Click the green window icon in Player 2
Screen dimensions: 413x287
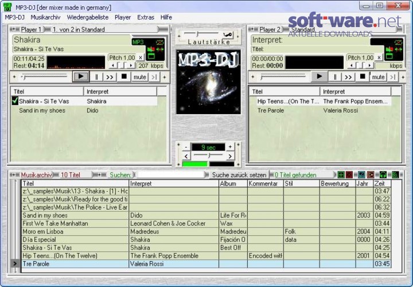coord(389,56)
